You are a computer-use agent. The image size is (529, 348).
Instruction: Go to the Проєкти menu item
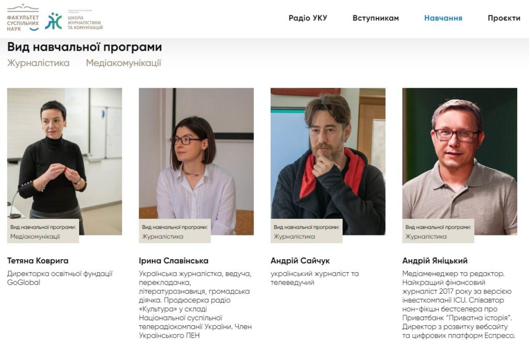504,18
